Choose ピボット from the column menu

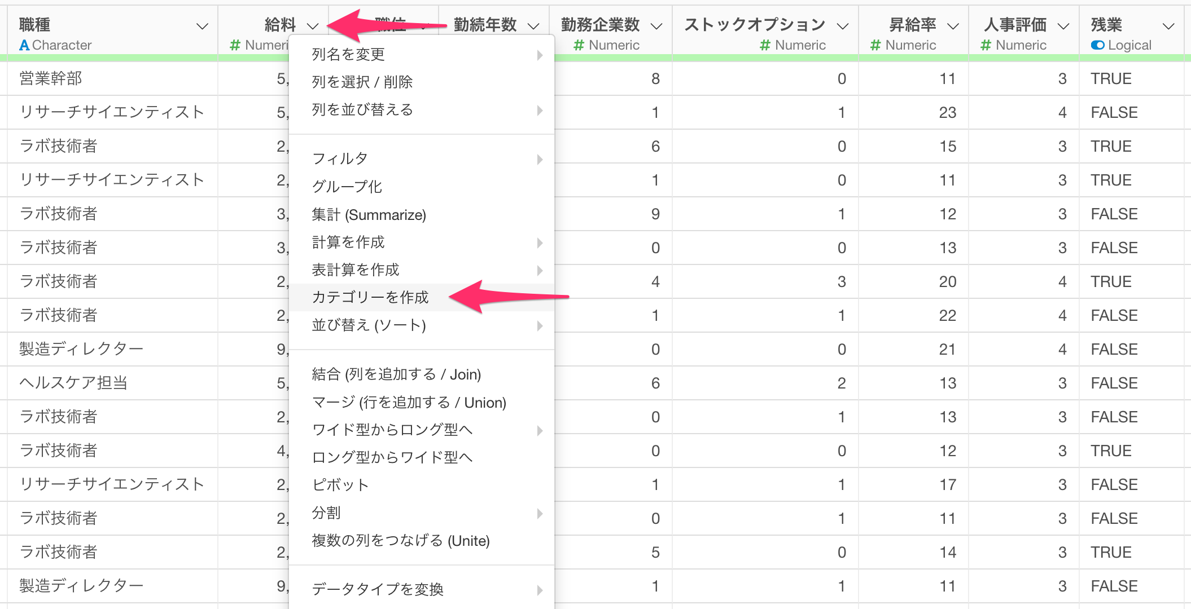[340, 485]
